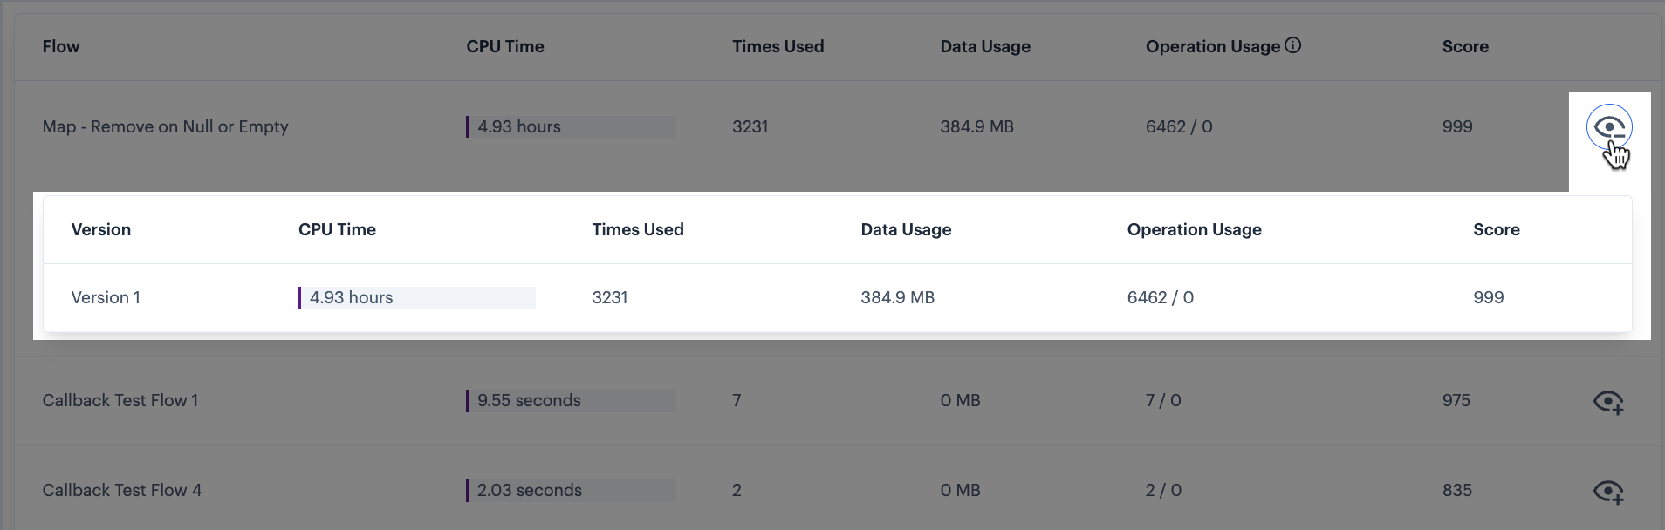This screenshot has width=1665, height=530.
Task: Select Map - Remove on Null or Empty flow
Action: tap(165, 127)
